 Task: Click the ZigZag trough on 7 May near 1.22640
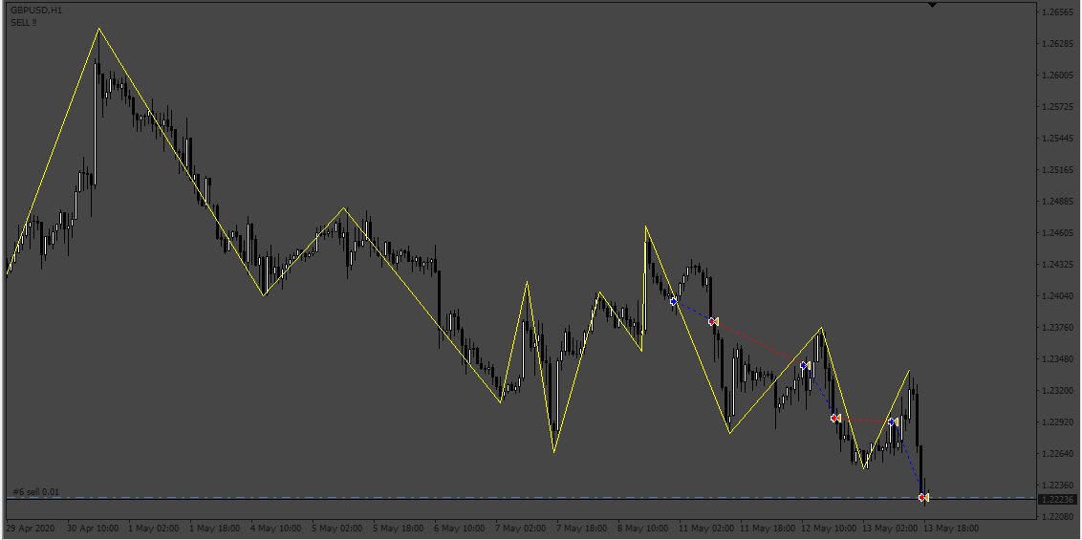554,452
